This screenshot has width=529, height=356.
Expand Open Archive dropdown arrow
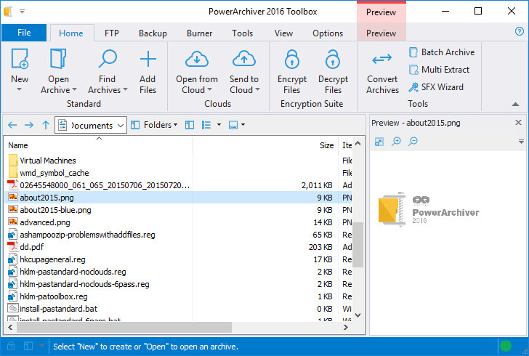75,90
